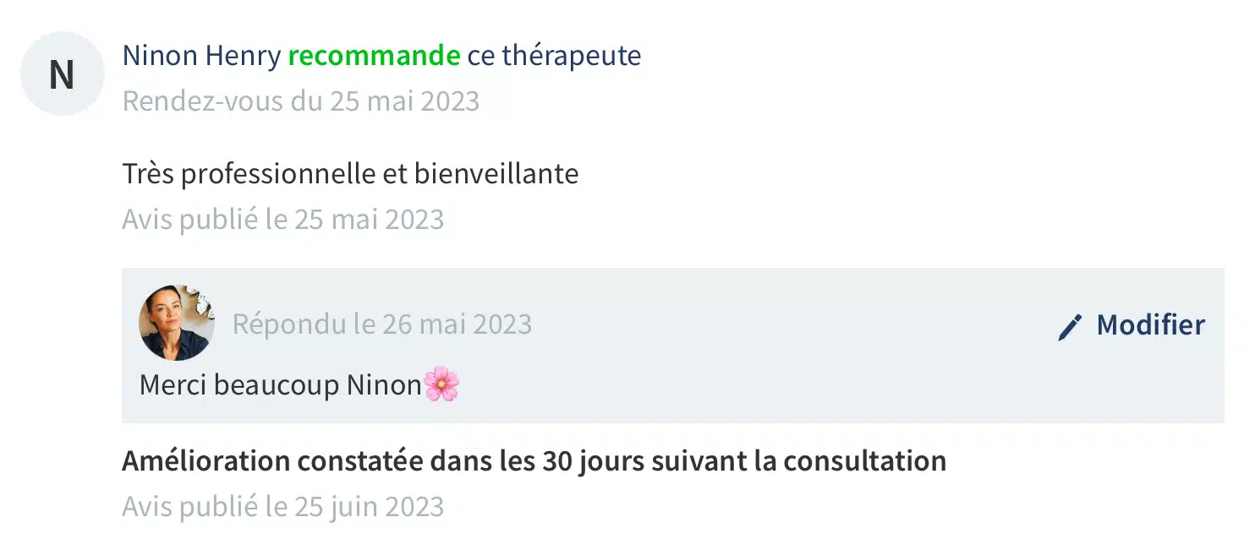Screen dimensions: 1255x550
Task: Click the word bienveillante in review
Action: click(x=496, y=174)
